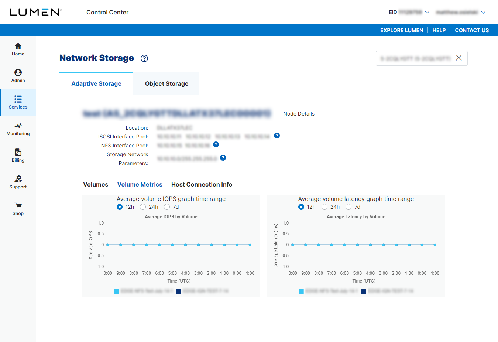Show help for Storage Network Parameters
498x342 pixels.
[x=223, y=158]
